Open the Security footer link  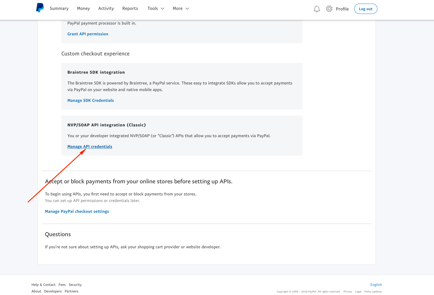pyautogui.click(x=75, y=285)
